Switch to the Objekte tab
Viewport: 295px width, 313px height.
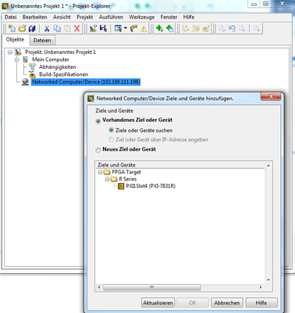pyautogui.click(x=15, y=39)
